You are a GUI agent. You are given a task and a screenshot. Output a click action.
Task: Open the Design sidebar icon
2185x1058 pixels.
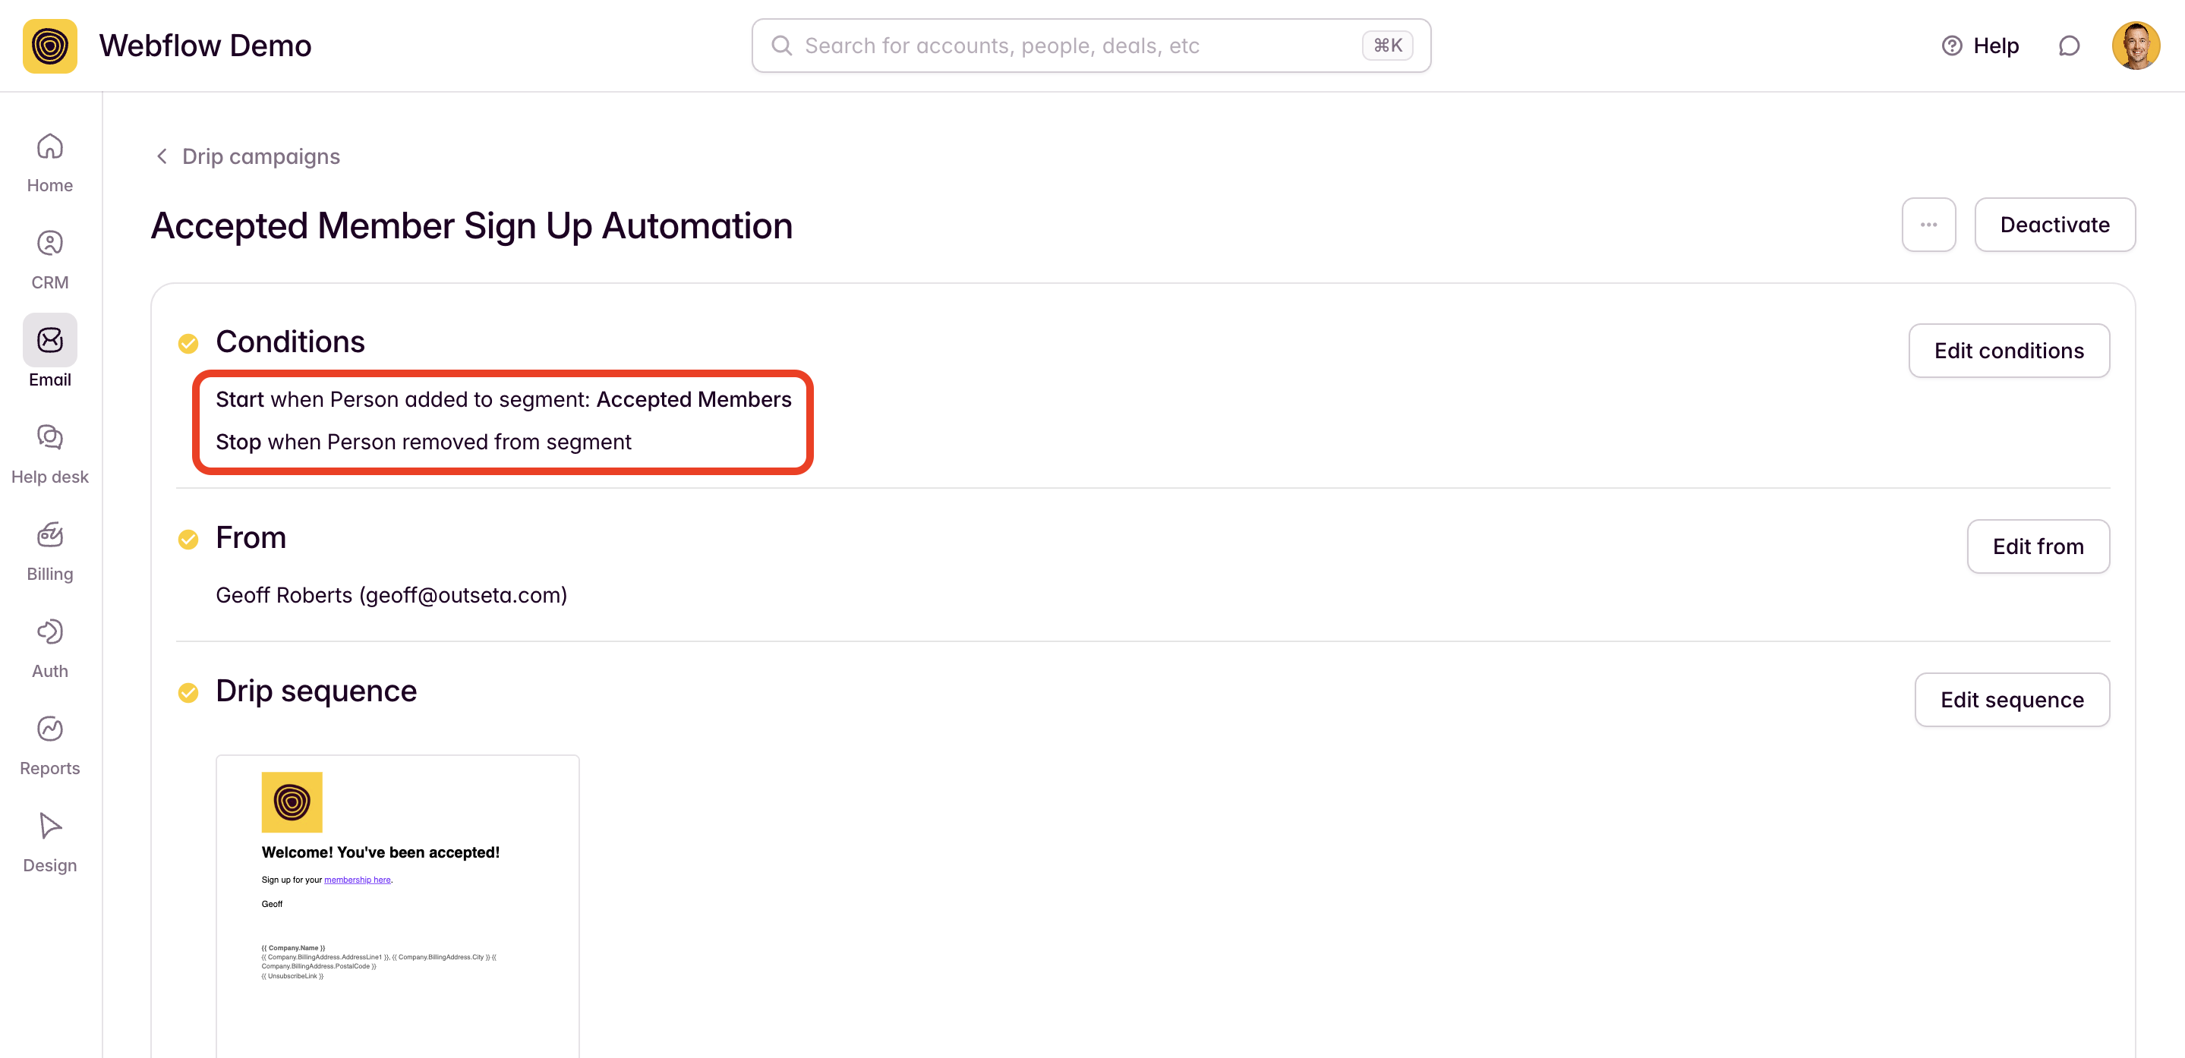click(x=50, y=826)
